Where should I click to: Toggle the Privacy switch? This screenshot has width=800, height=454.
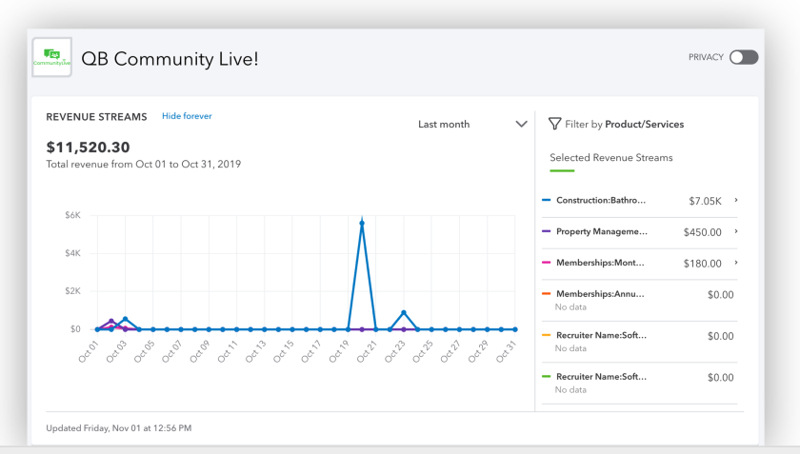click(744, 57)
